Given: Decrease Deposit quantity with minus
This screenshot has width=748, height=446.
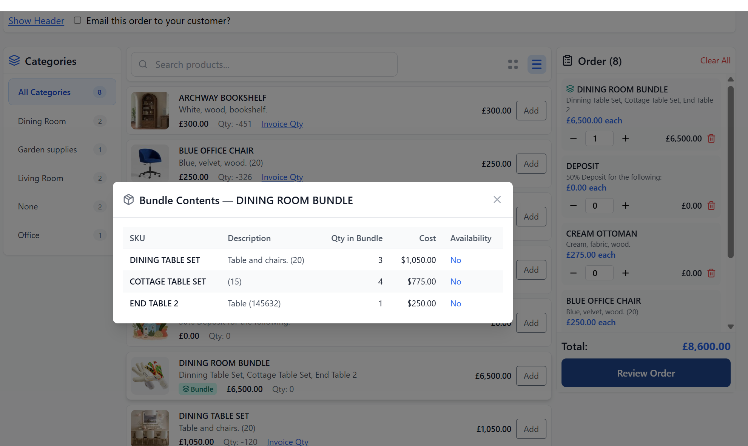Looking at the screenshot, I should [x=573, y=206].
